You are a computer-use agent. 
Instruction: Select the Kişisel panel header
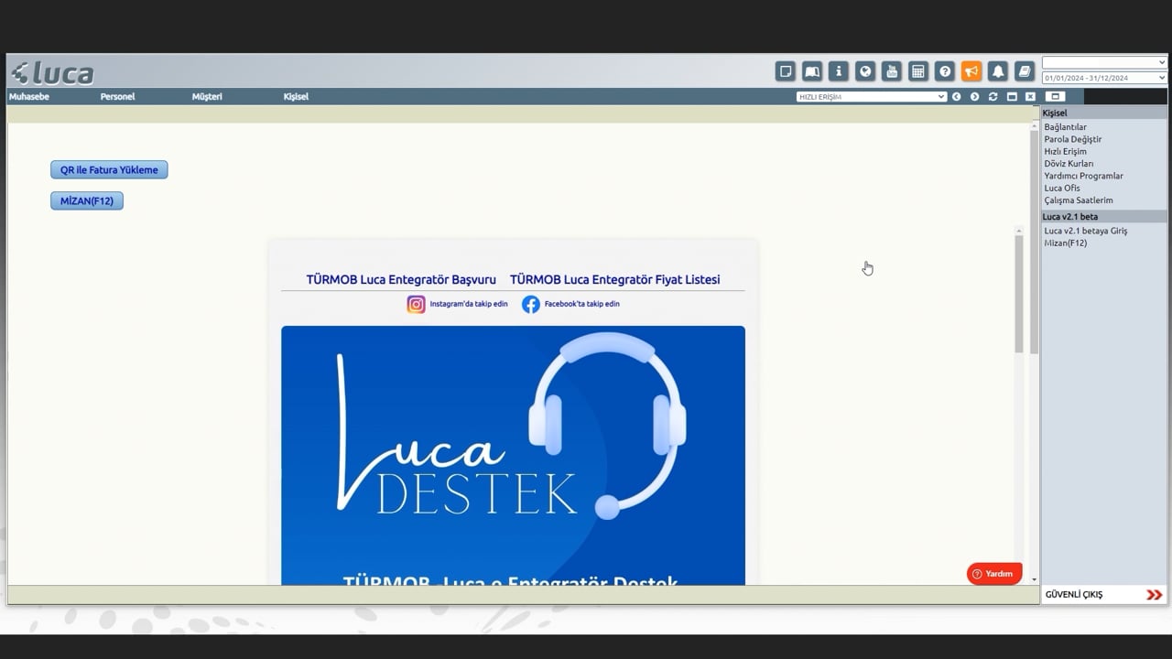[x=1104, y=113]
